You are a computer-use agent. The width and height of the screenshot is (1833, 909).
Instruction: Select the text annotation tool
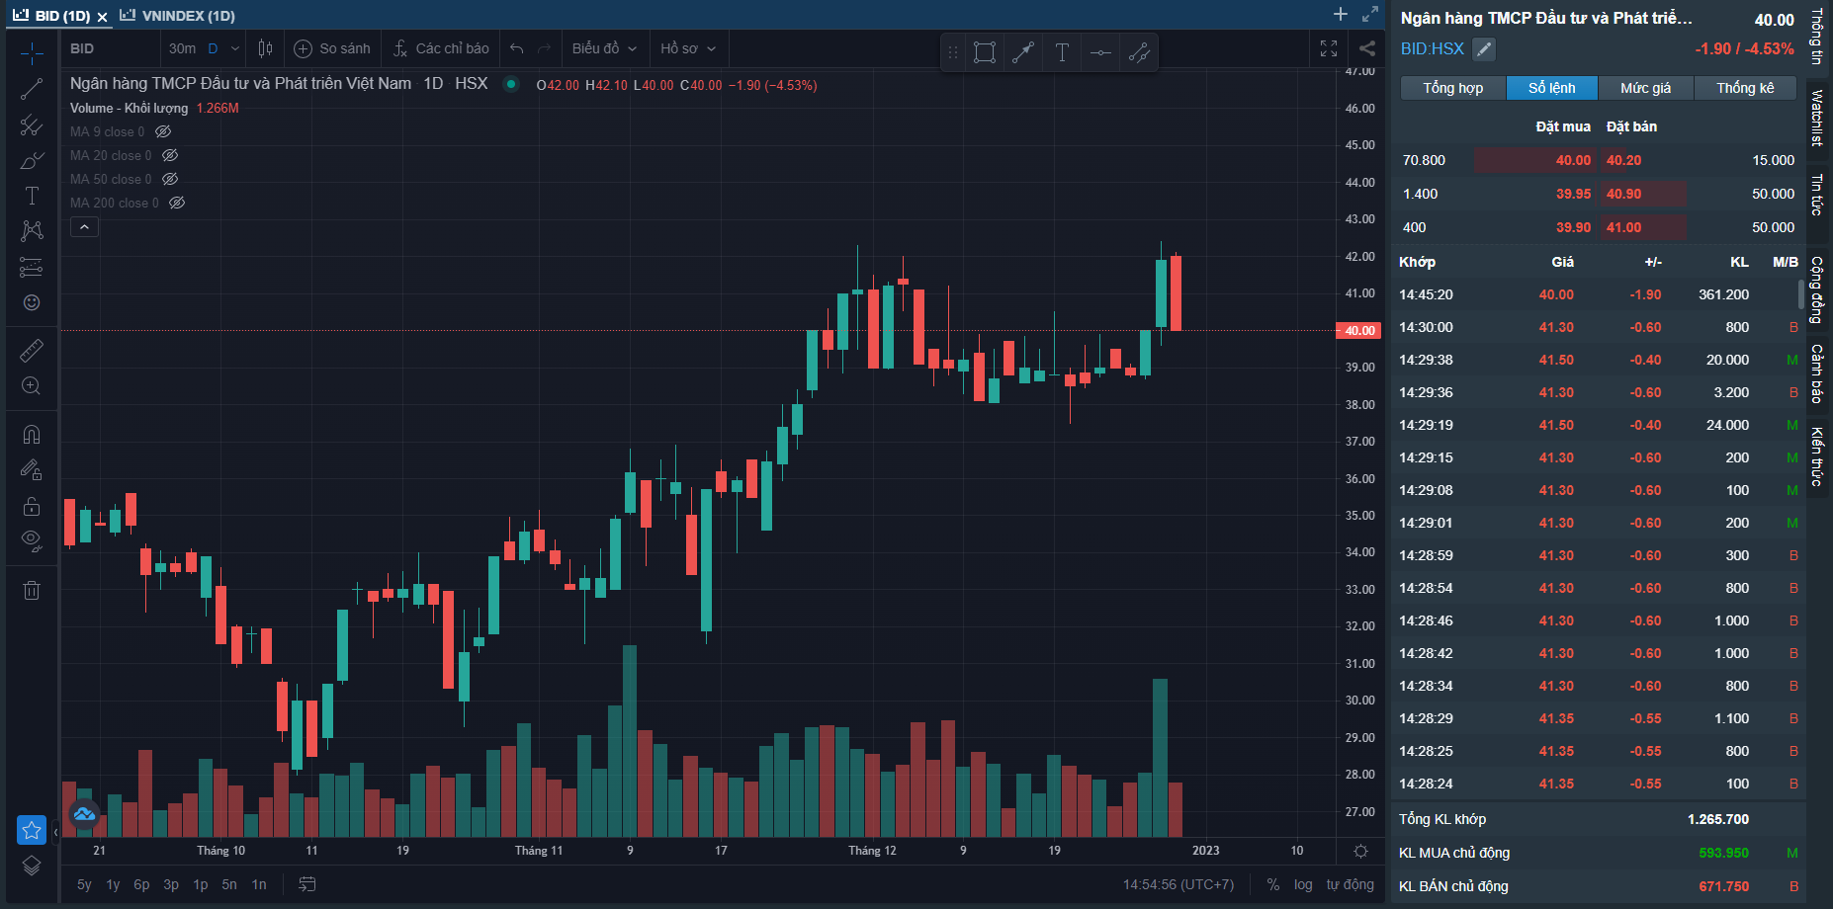tap(32, 196)
